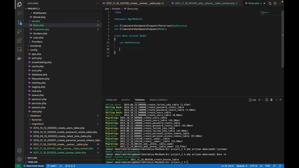
Task: Open the notifications bell in status bar
Action: (x=280, y=166)
